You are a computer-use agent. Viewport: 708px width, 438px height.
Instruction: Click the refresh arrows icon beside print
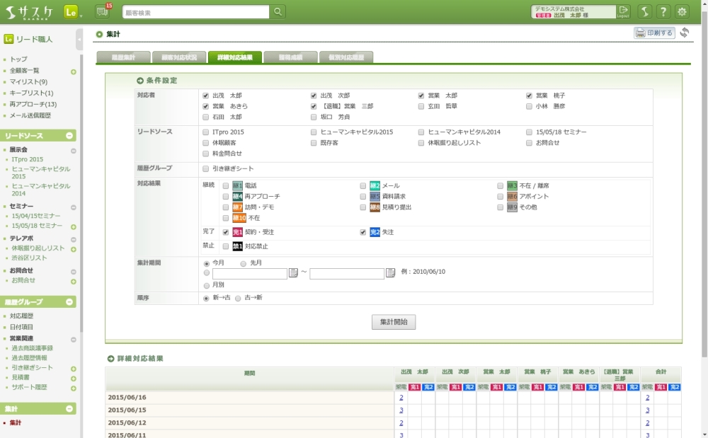pos(685,33)
